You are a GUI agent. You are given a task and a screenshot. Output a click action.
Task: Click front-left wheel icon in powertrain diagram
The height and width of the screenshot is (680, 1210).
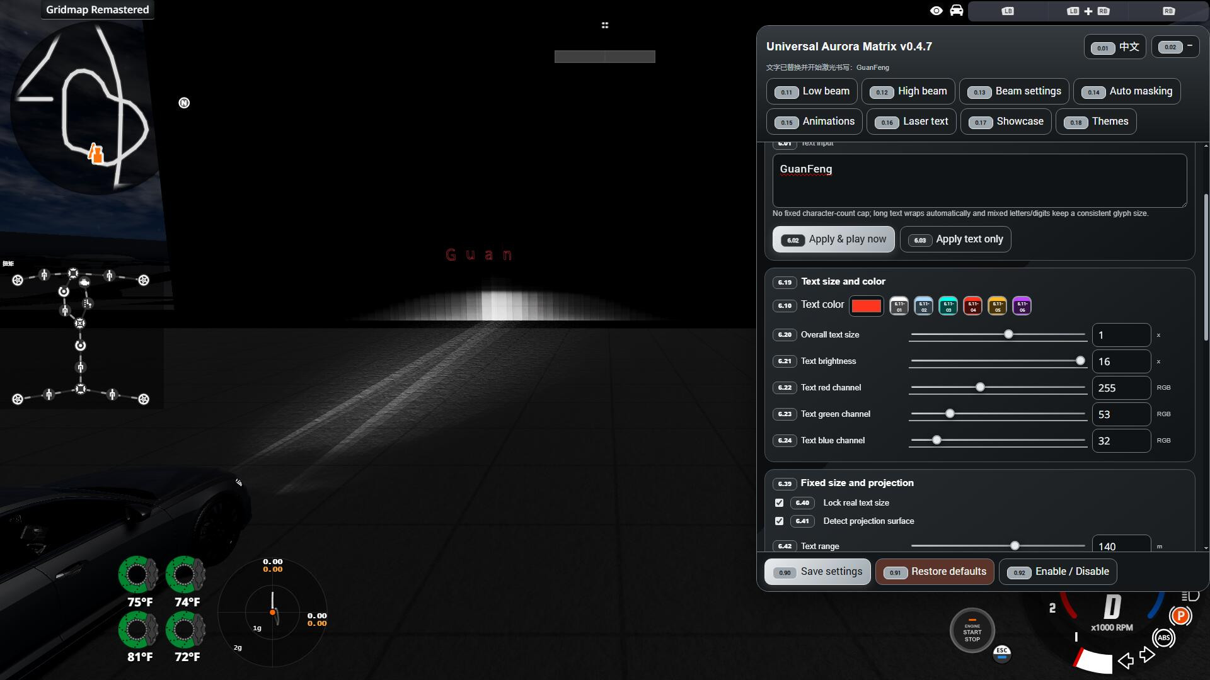18,280
